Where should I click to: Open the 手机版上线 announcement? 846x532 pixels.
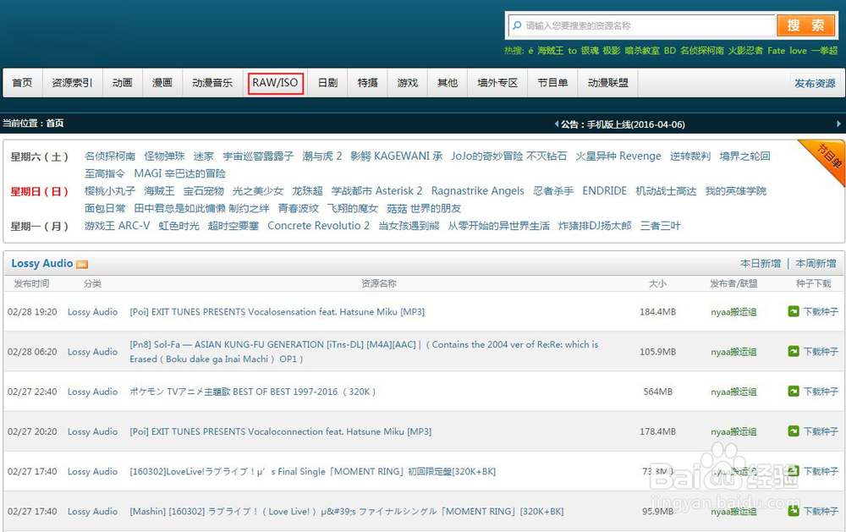636,124
